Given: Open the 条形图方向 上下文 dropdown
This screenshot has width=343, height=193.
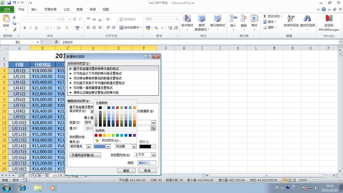Looking at the screenshot, I should (x=153, y=155).
